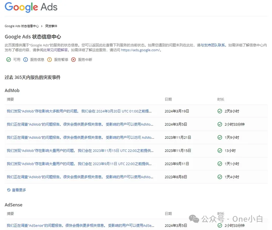Open AdSense incident link dated 2024年3月5日
The width and height of the screenshot is (272, 230).
click(80, 225)
